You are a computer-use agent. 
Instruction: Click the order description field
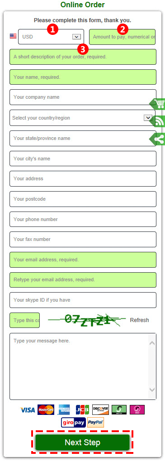click(83, 57)
